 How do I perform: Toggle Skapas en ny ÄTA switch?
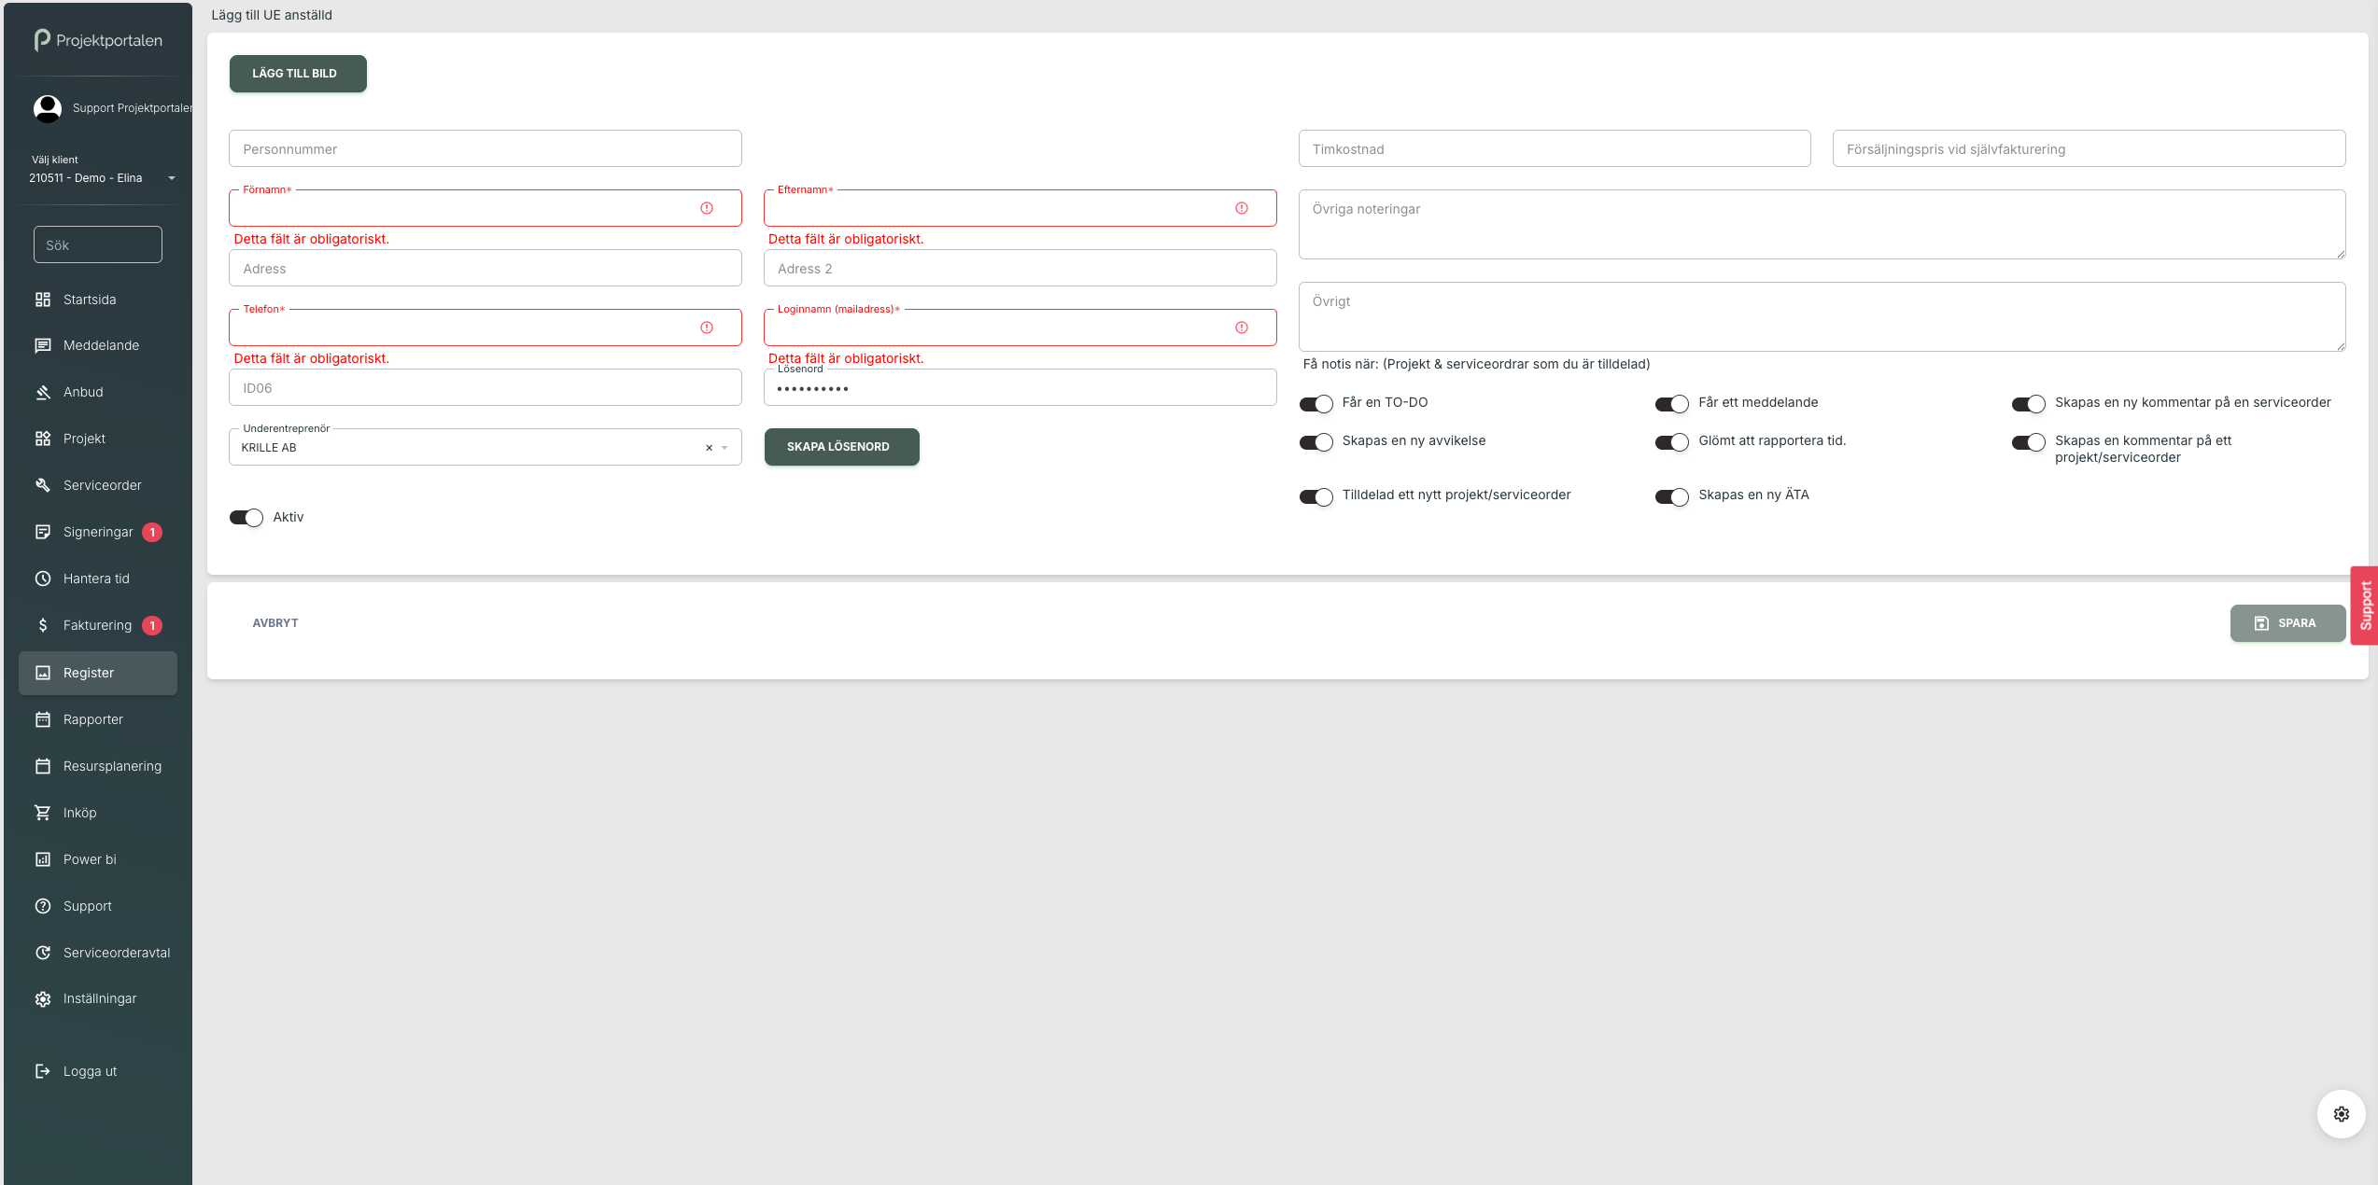click(x=1671, y=496)
